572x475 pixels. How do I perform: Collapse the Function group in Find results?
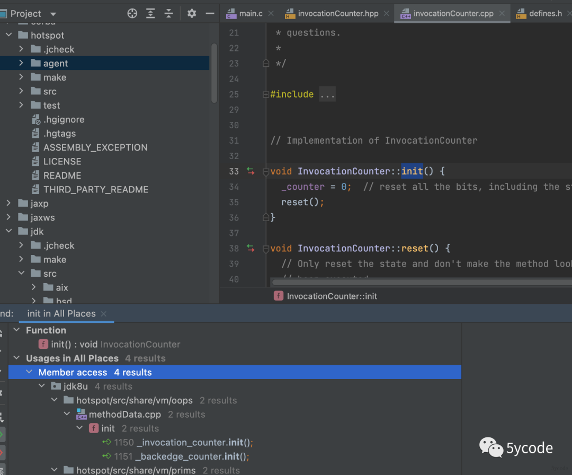click(x=17, y=330)
